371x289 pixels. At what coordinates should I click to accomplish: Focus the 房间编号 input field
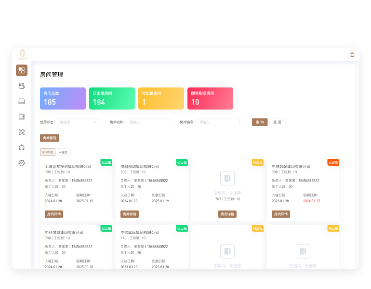pos(218,122)
